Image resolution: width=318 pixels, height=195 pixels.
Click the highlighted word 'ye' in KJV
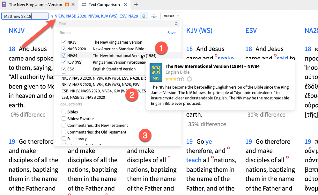[x=209, y=141]
